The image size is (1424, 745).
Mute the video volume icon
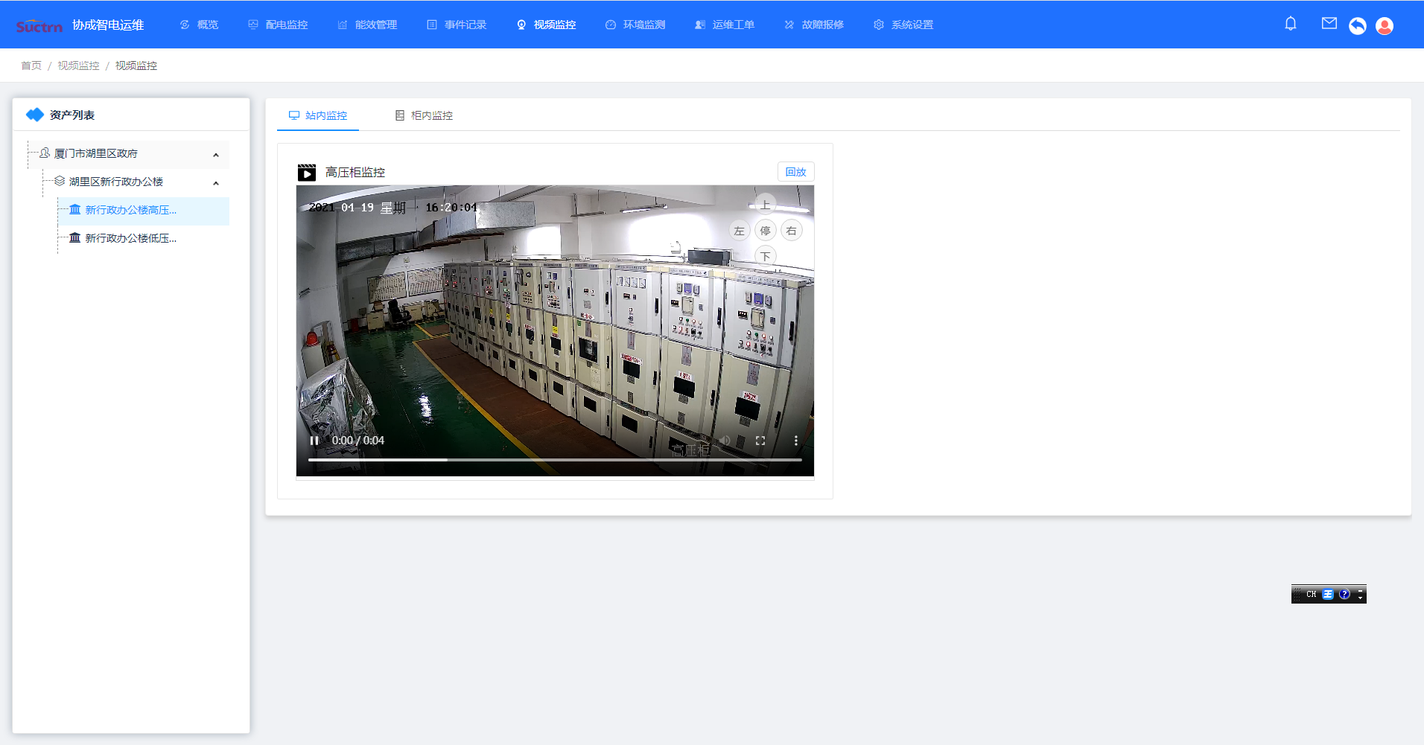coord(725,441)
